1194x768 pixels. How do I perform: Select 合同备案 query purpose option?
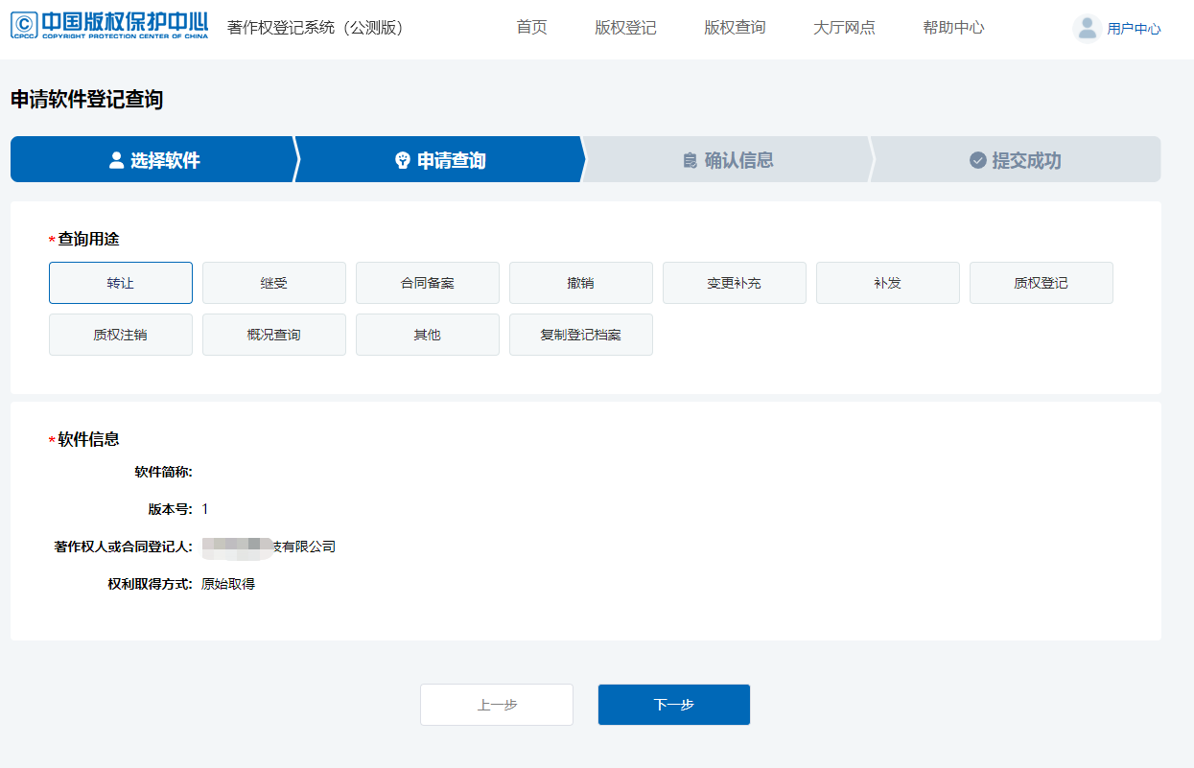(x=427, y=283)
